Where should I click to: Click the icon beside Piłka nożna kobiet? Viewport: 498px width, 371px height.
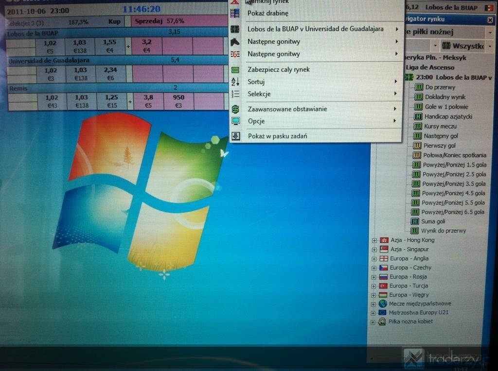382,321
